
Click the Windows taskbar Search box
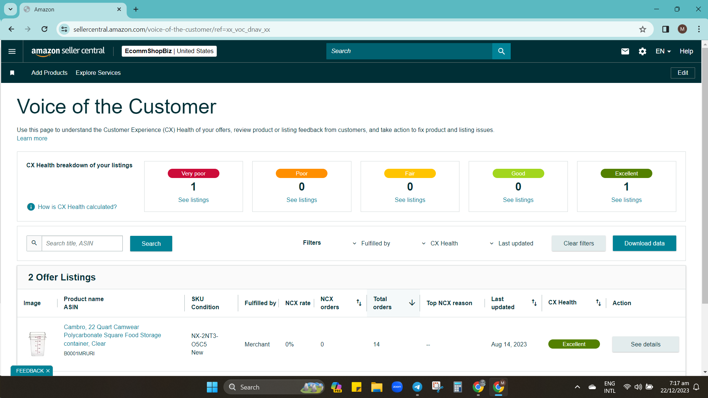point(274,387)
